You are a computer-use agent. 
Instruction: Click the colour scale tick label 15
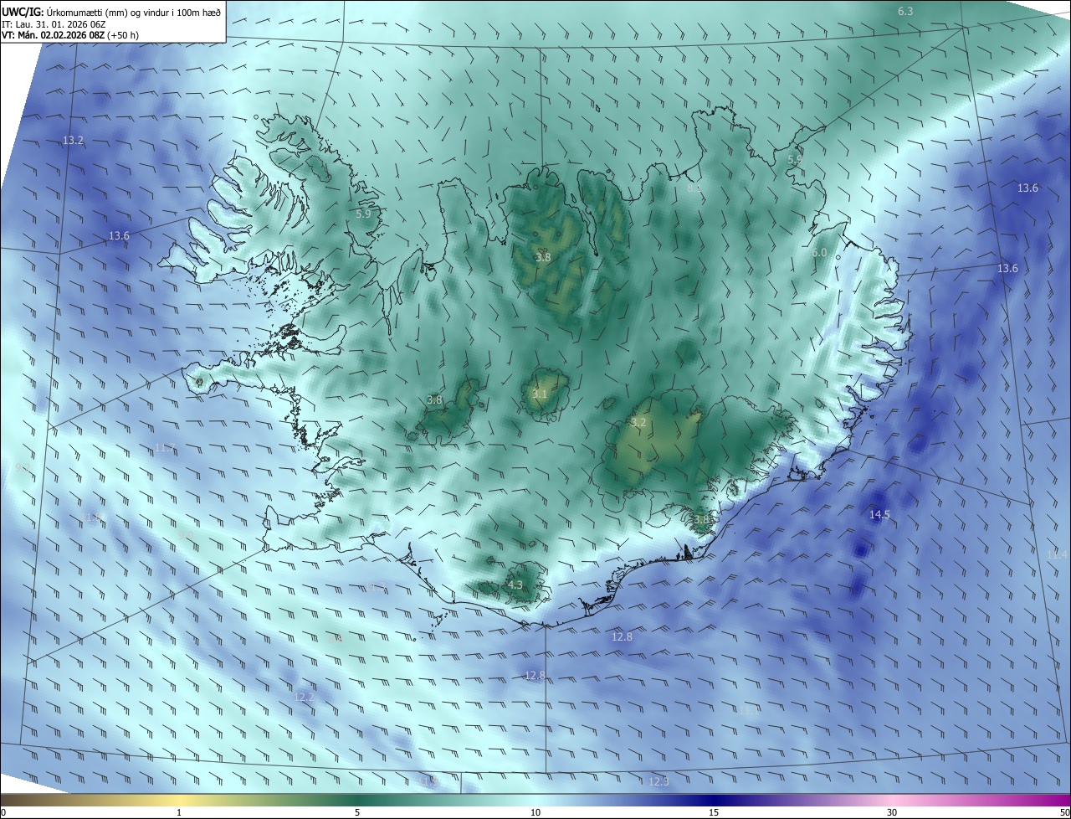(x=714, y=812)
